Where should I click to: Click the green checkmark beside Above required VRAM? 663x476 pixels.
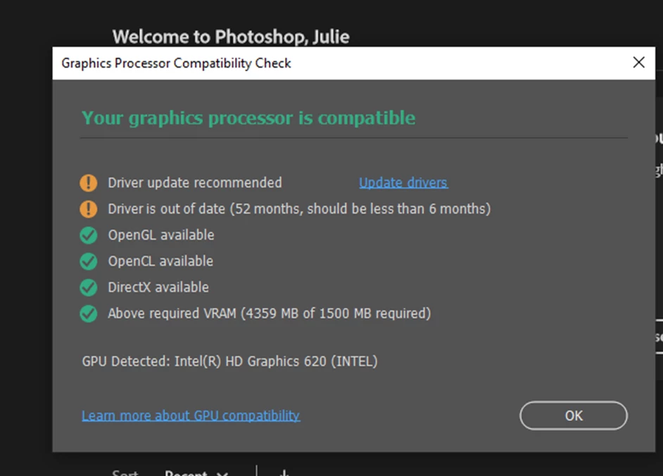(89, 313)
